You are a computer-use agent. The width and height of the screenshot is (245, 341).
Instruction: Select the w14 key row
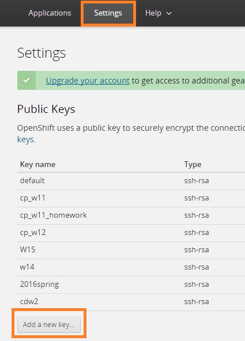pyautogui.click(x=131, y=267)
